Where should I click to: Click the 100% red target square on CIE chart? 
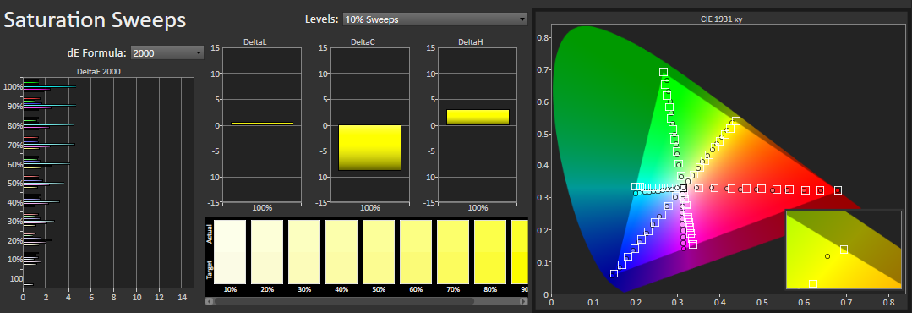click(838, 190)
